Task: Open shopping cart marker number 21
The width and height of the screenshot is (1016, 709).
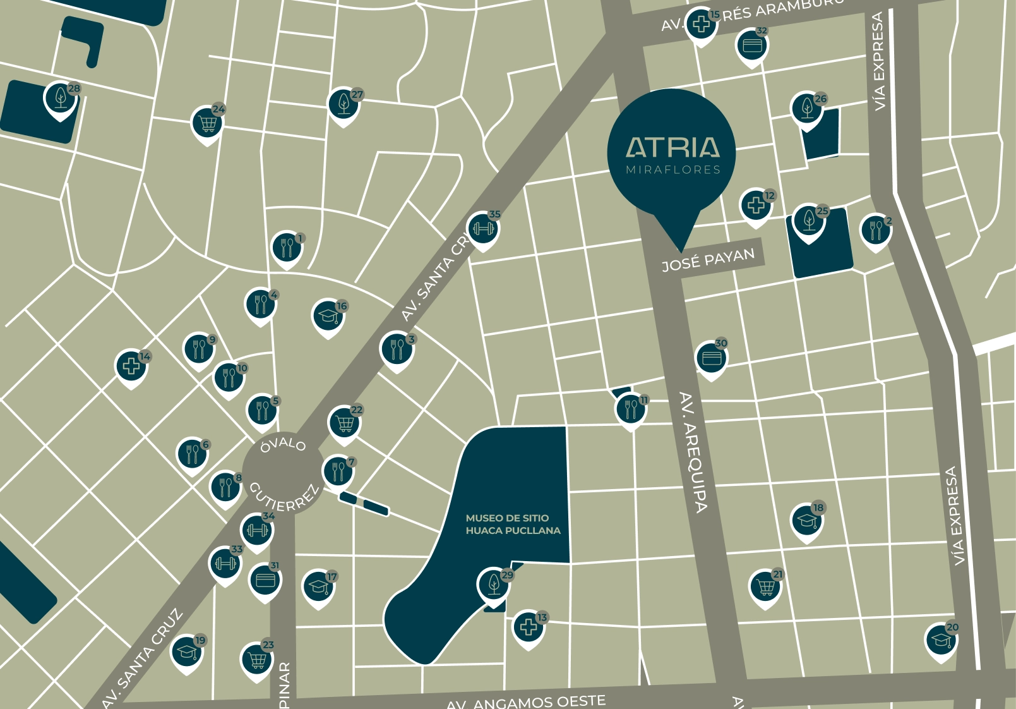Action: (x=765, y=588)
